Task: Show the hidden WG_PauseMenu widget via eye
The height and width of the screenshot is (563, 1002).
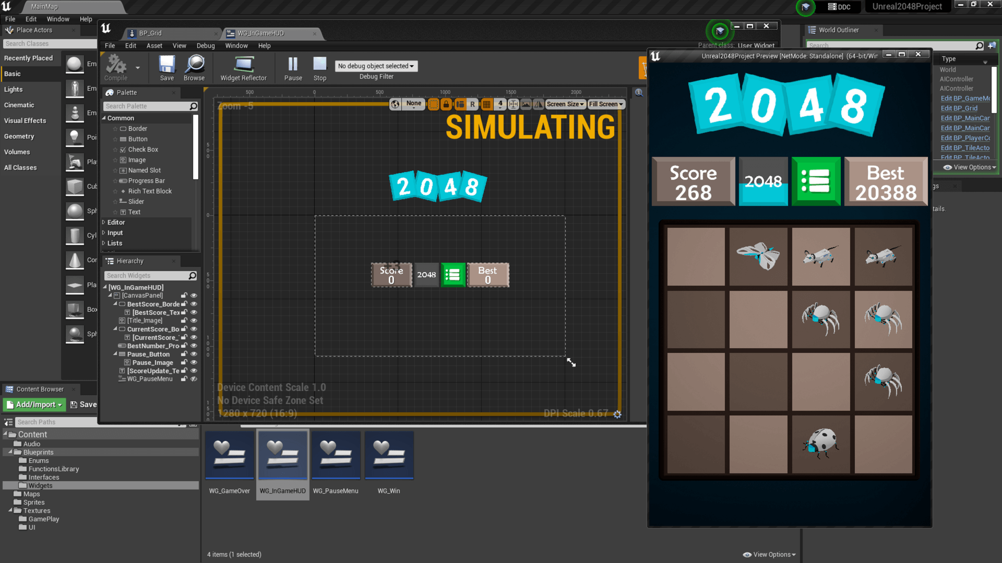Action: pyautogui.click(x=194, y=379)
